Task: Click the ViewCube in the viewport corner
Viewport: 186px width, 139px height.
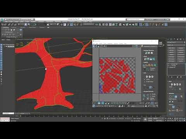Action: (x=161, y=44)
